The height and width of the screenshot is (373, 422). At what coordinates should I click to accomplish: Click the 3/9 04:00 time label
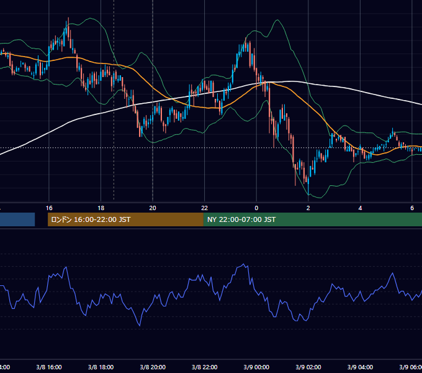tap(360, 367)
